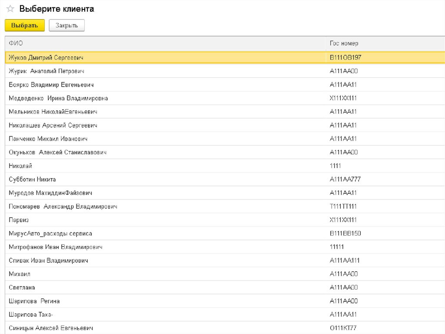Click the Закрыть button
The width and height of the screenshot is (445, 334).
[66, 26]
